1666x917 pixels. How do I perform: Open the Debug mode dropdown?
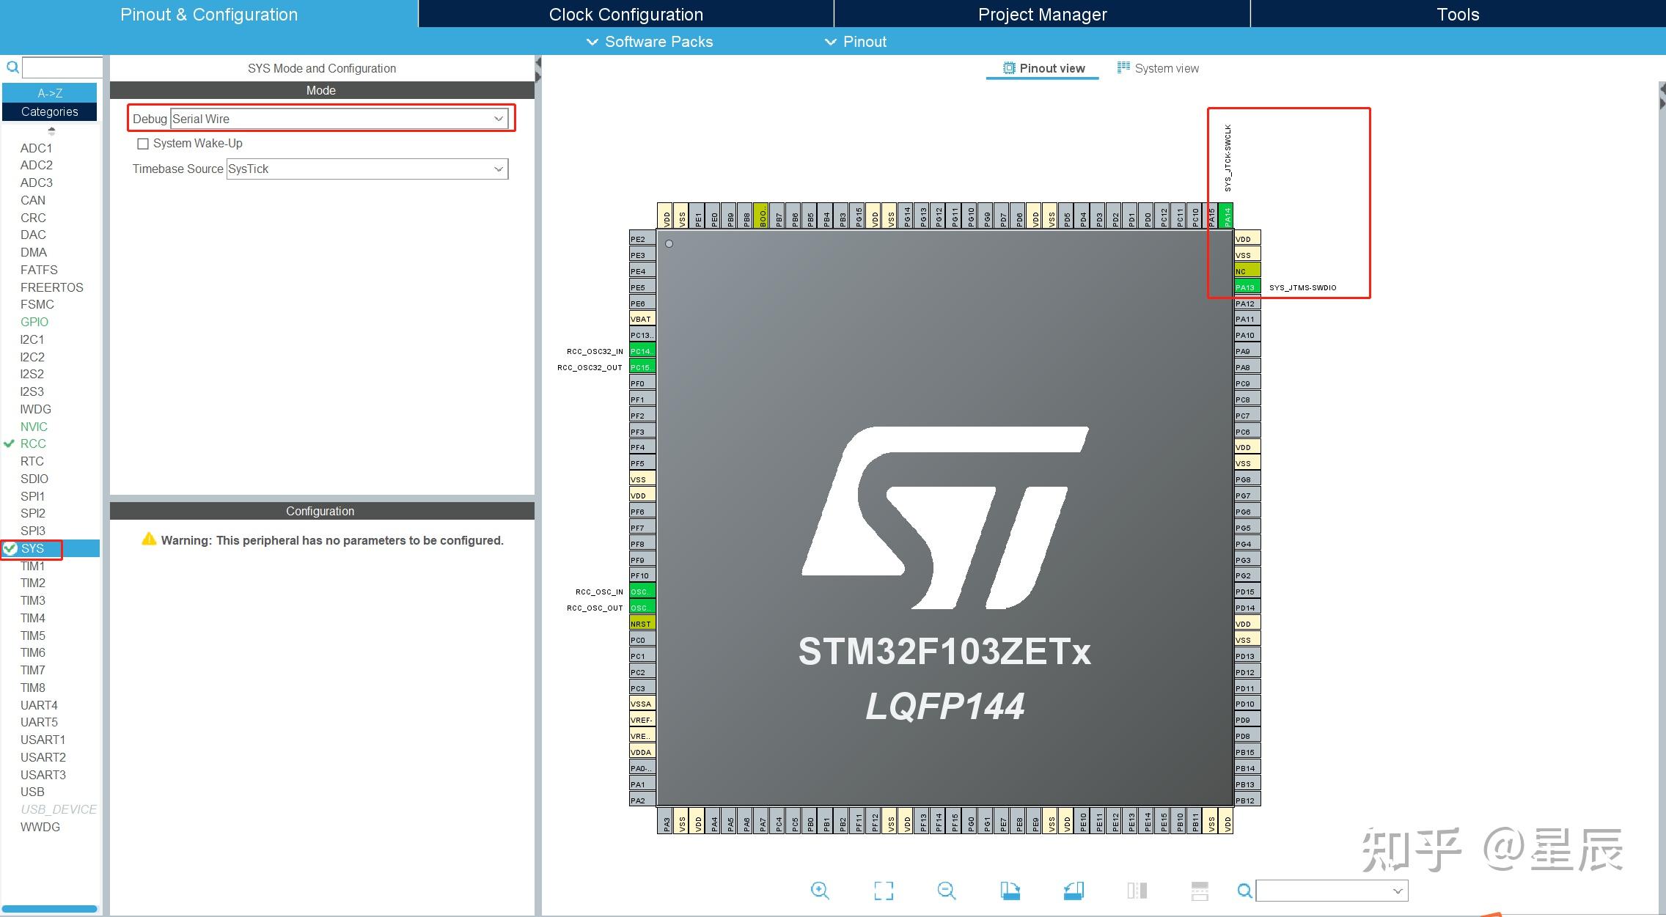(x=498, y=119)
